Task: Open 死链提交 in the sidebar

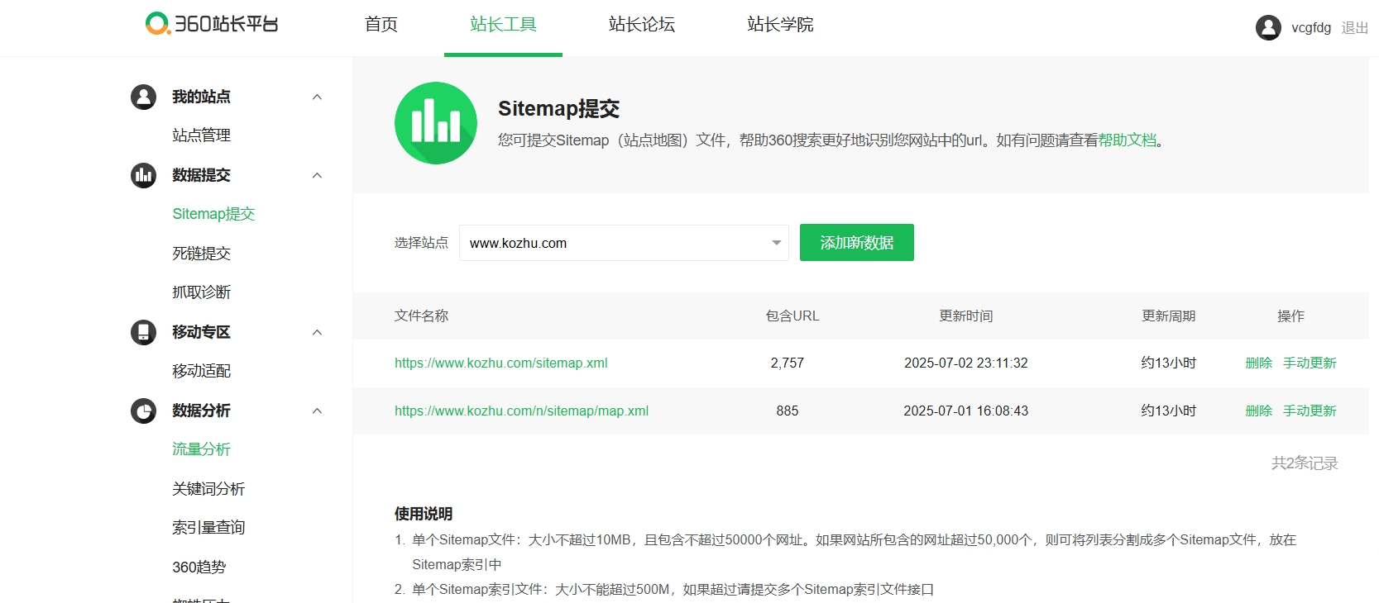Action: [x=201, y=254]
